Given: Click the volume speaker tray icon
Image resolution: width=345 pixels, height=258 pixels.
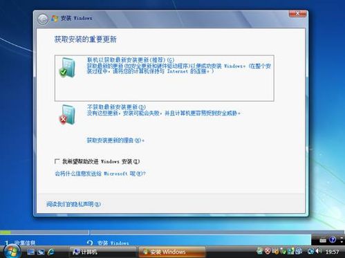Looking at the screenshot, I should tap(318, 250).
